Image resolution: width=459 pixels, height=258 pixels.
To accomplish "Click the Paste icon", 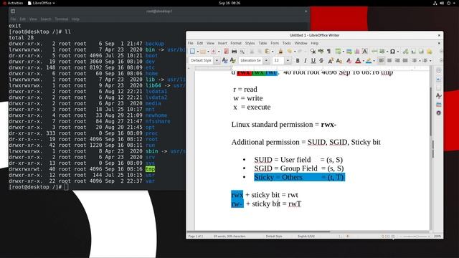I will pos(267,51).
